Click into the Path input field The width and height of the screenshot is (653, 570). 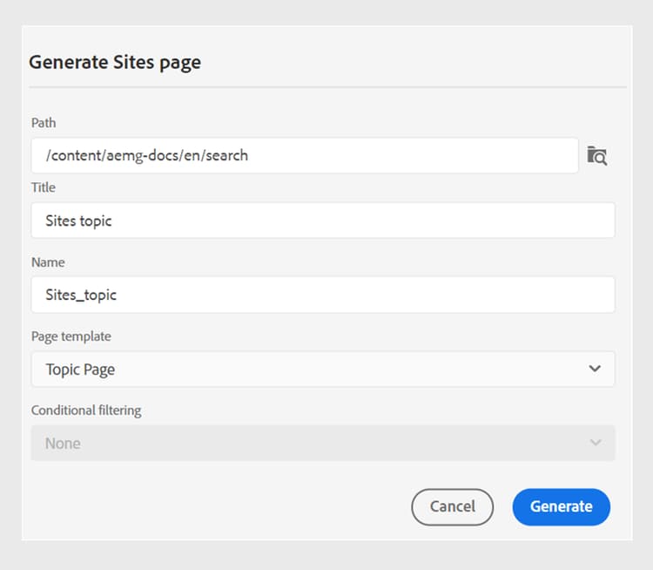(x=305, y=156)
